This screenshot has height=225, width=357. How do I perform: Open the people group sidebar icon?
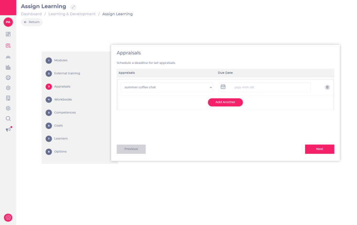(8, 57)
